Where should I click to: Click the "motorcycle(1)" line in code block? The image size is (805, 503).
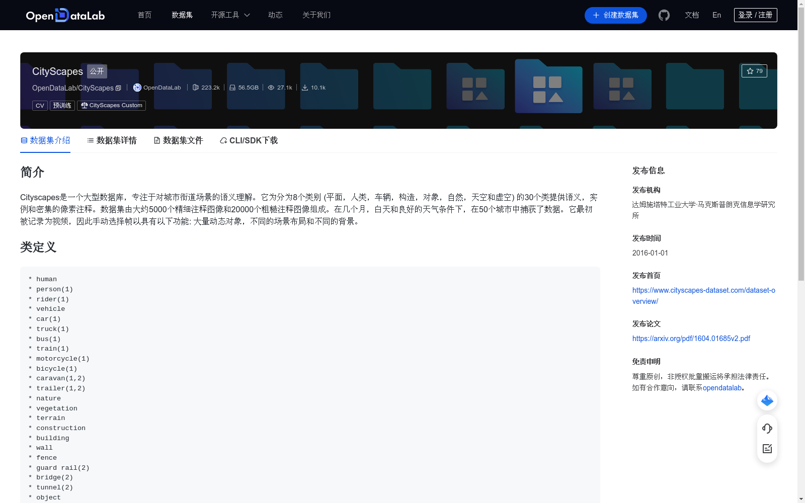click(62, 359)
